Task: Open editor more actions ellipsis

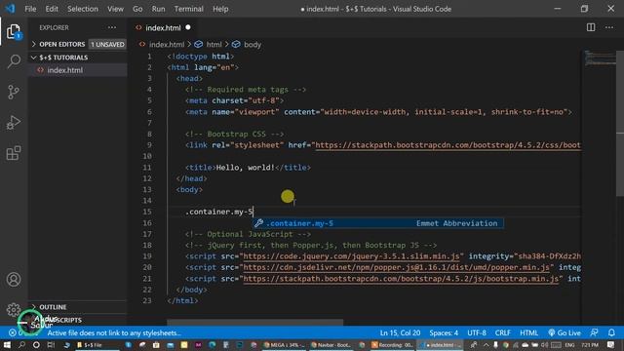Action: [x=609, y=27]
